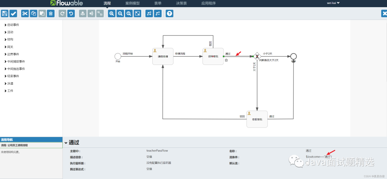Click the Cut scissors icon

[x=25, y=14]
